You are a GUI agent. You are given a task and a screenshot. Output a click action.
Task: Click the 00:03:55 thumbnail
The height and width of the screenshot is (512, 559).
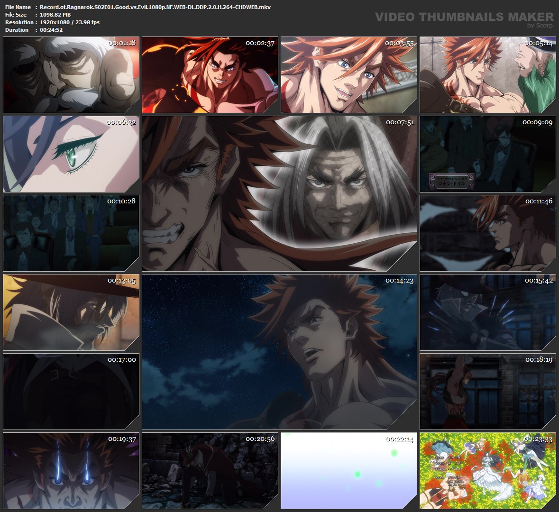point(349,75)
